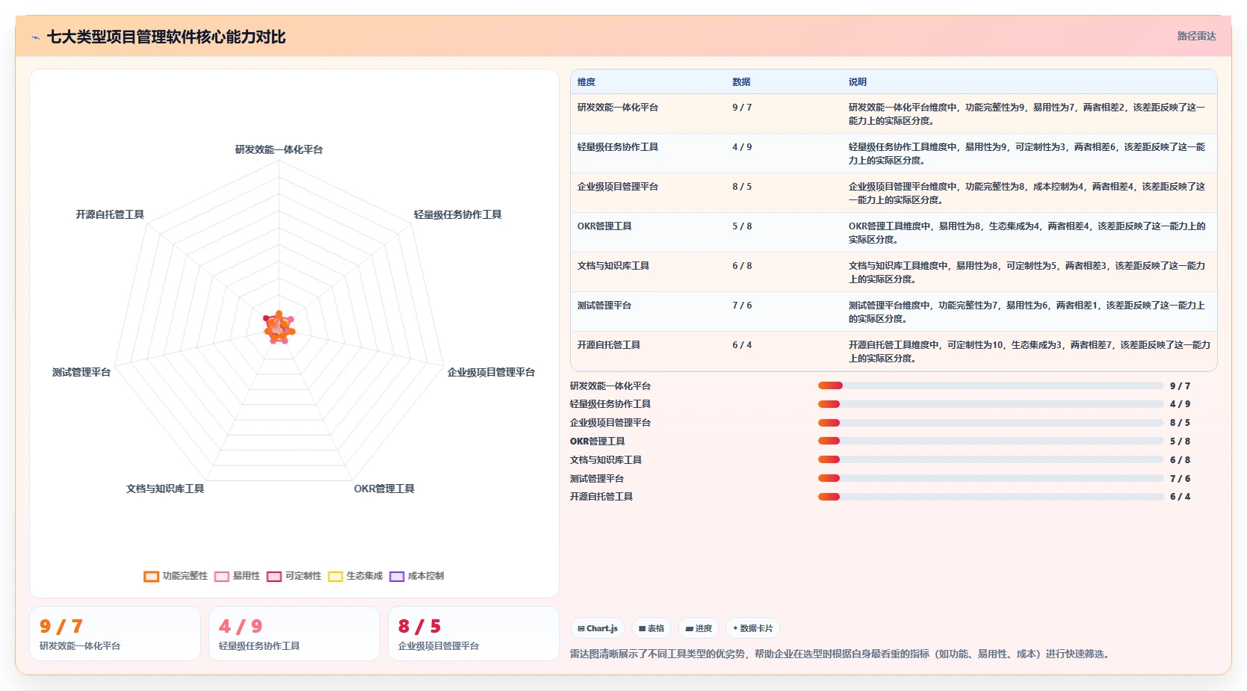Click the 维度 column header
This screenshot has height=691, width=1247.
587,82
